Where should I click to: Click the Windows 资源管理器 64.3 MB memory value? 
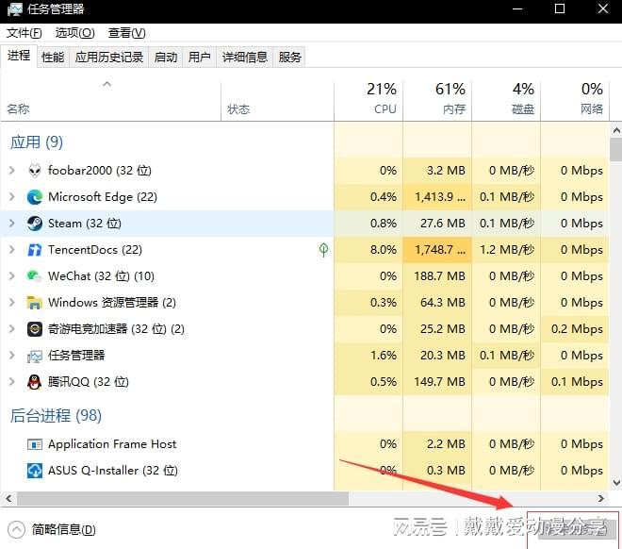(x=443, y=303)
